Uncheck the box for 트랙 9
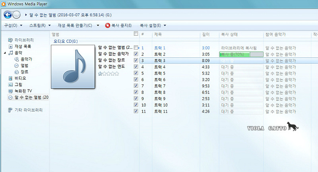 (x=136, y=98)
